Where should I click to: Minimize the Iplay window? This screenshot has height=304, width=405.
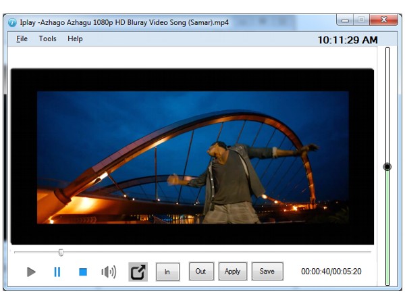click(x=345, y=20)
